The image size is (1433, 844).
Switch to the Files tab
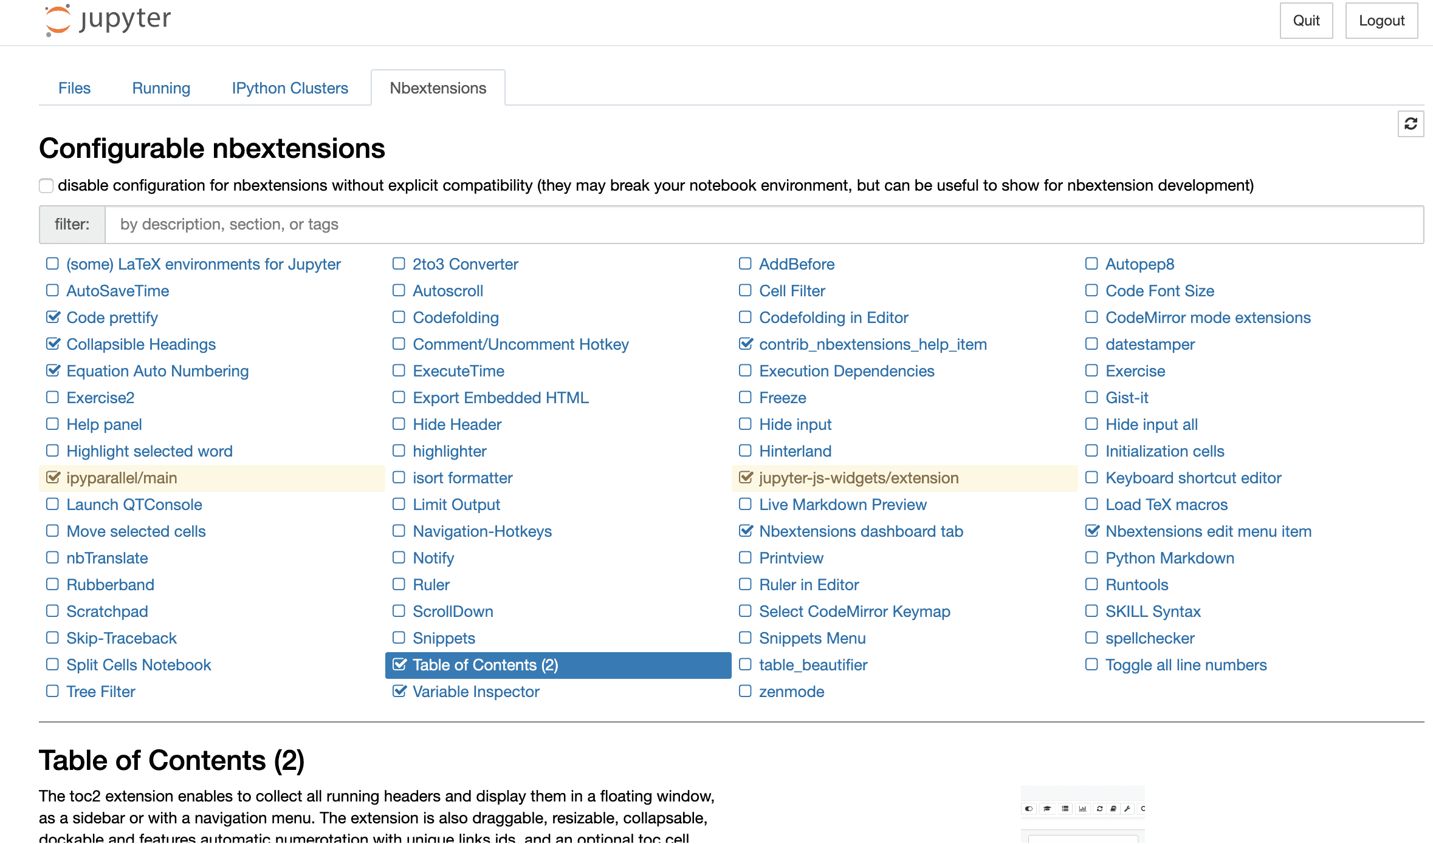coord(74,88)
